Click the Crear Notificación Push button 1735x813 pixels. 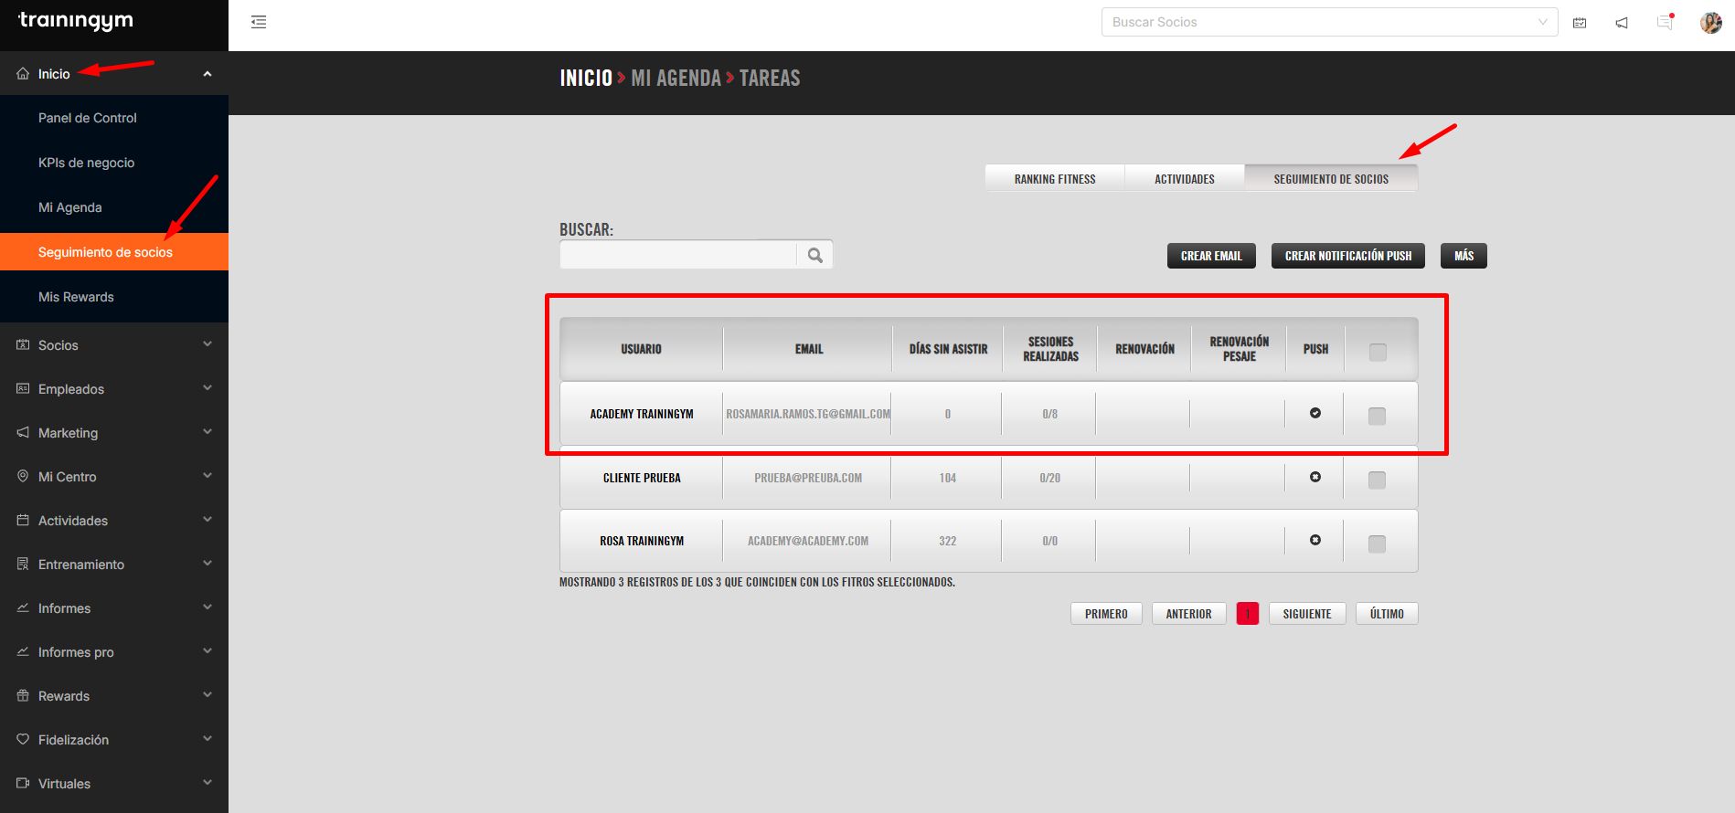(1347, 256)
